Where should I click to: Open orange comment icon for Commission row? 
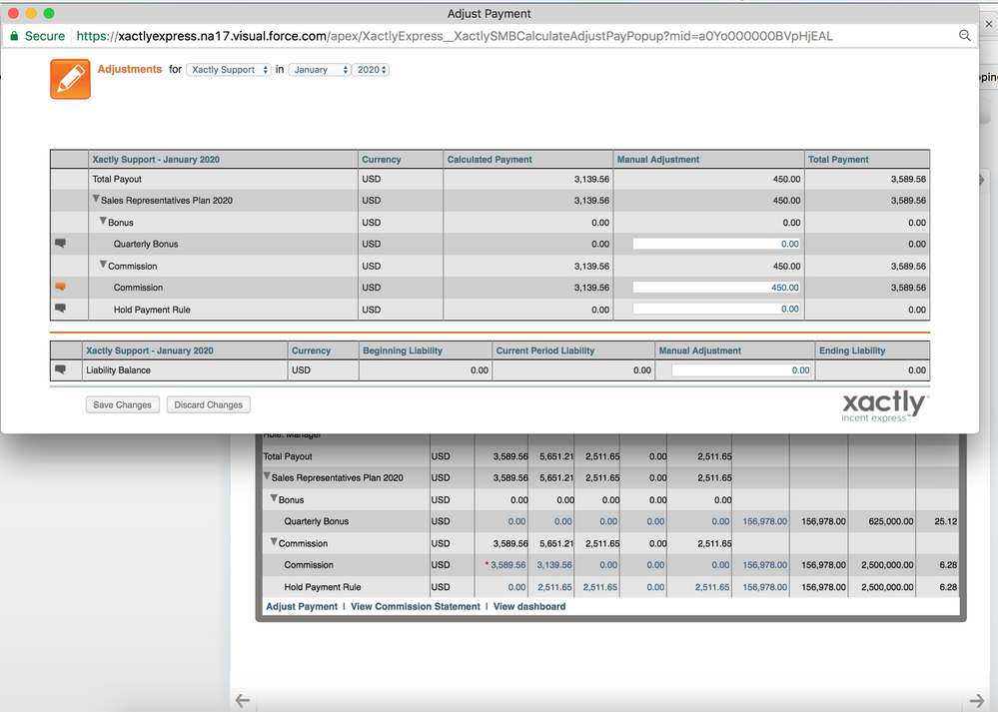61,287
